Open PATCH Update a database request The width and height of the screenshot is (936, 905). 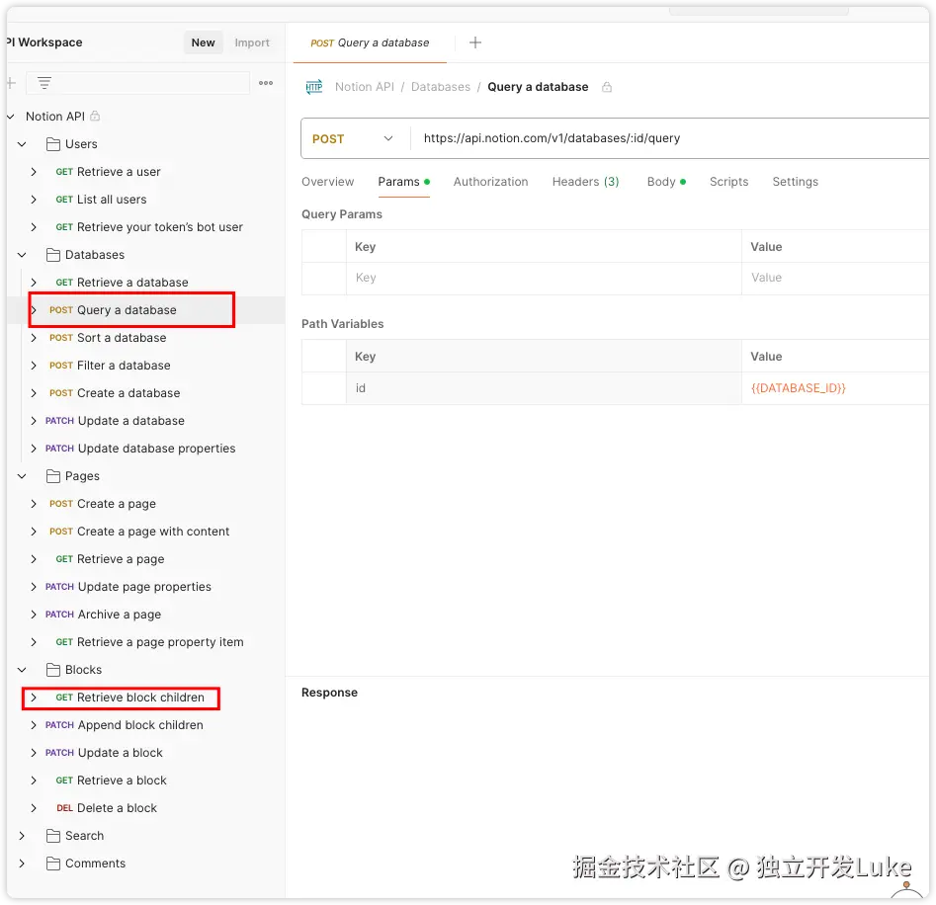[x=115, y=421]
